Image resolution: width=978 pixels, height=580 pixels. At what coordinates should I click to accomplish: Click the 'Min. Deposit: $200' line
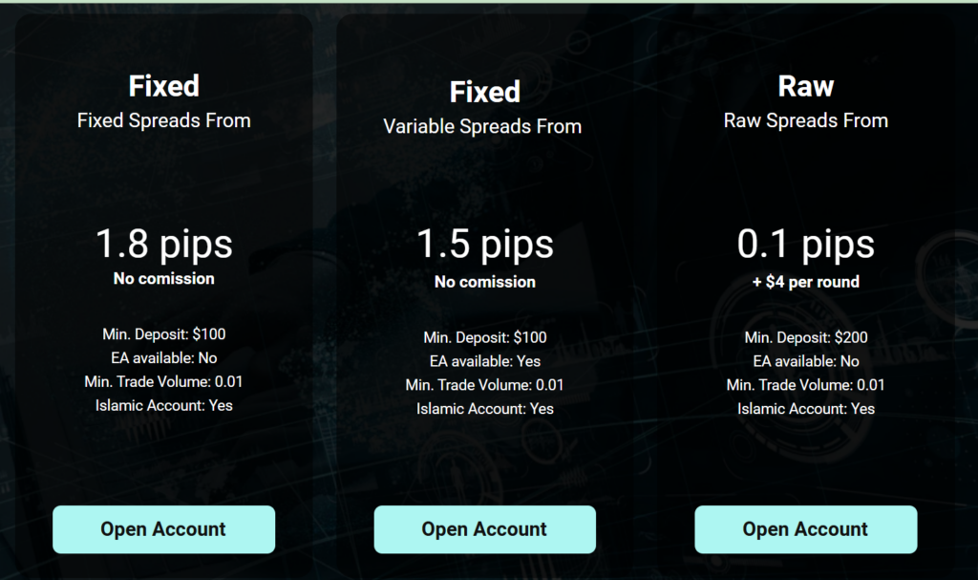click(x=805, y=337)
